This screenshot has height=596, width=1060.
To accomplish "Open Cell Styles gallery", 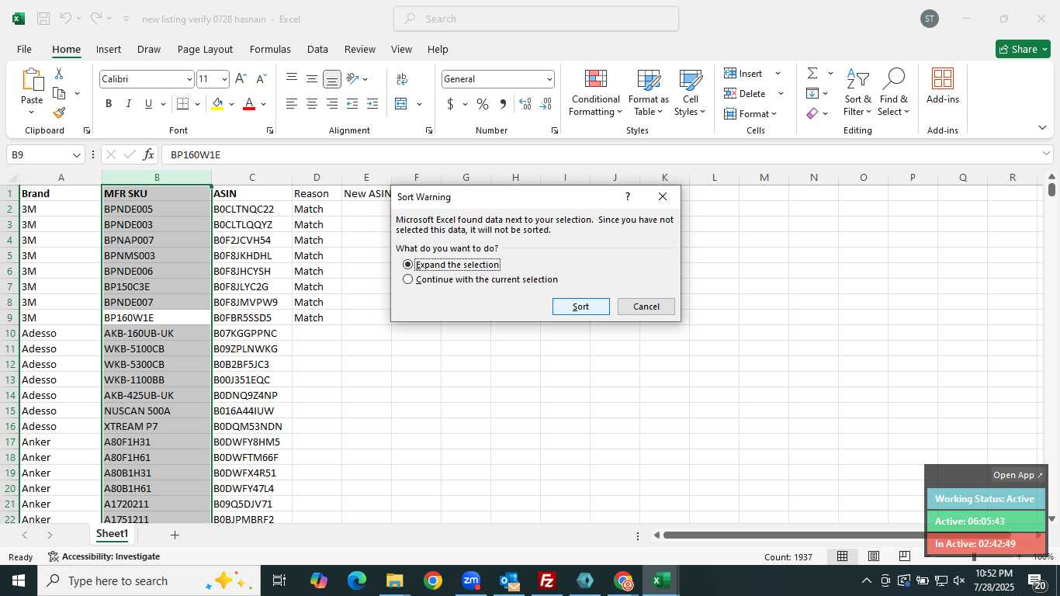I will [x=690, y=93].
